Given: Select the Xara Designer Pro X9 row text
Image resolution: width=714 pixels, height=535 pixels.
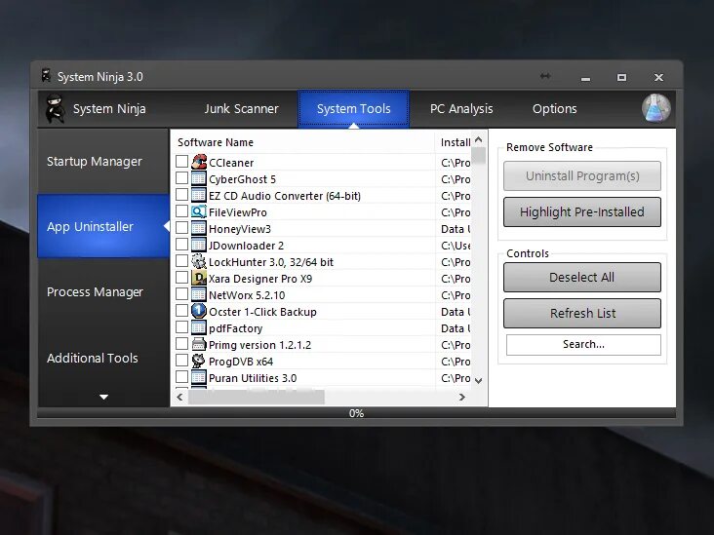Looking at the screenshot, I should coord(260,279).
